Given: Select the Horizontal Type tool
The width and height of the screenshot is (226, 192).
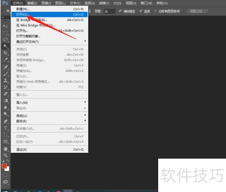Looking at the screenshot, I should point(5,128).
